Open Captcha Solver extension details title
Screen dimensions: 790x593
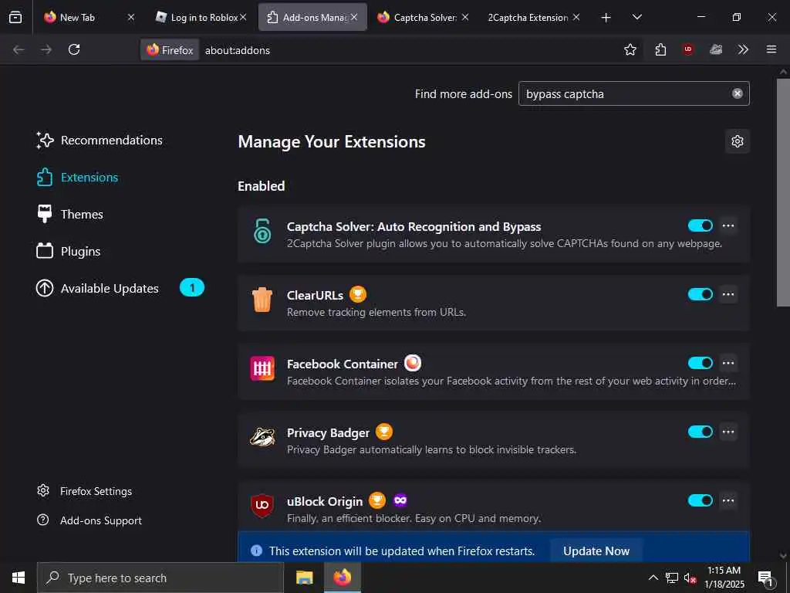pos(414,226)
